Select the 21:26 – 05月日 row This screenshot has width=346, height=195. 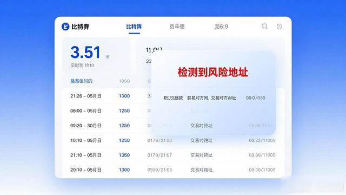point(173,96)
